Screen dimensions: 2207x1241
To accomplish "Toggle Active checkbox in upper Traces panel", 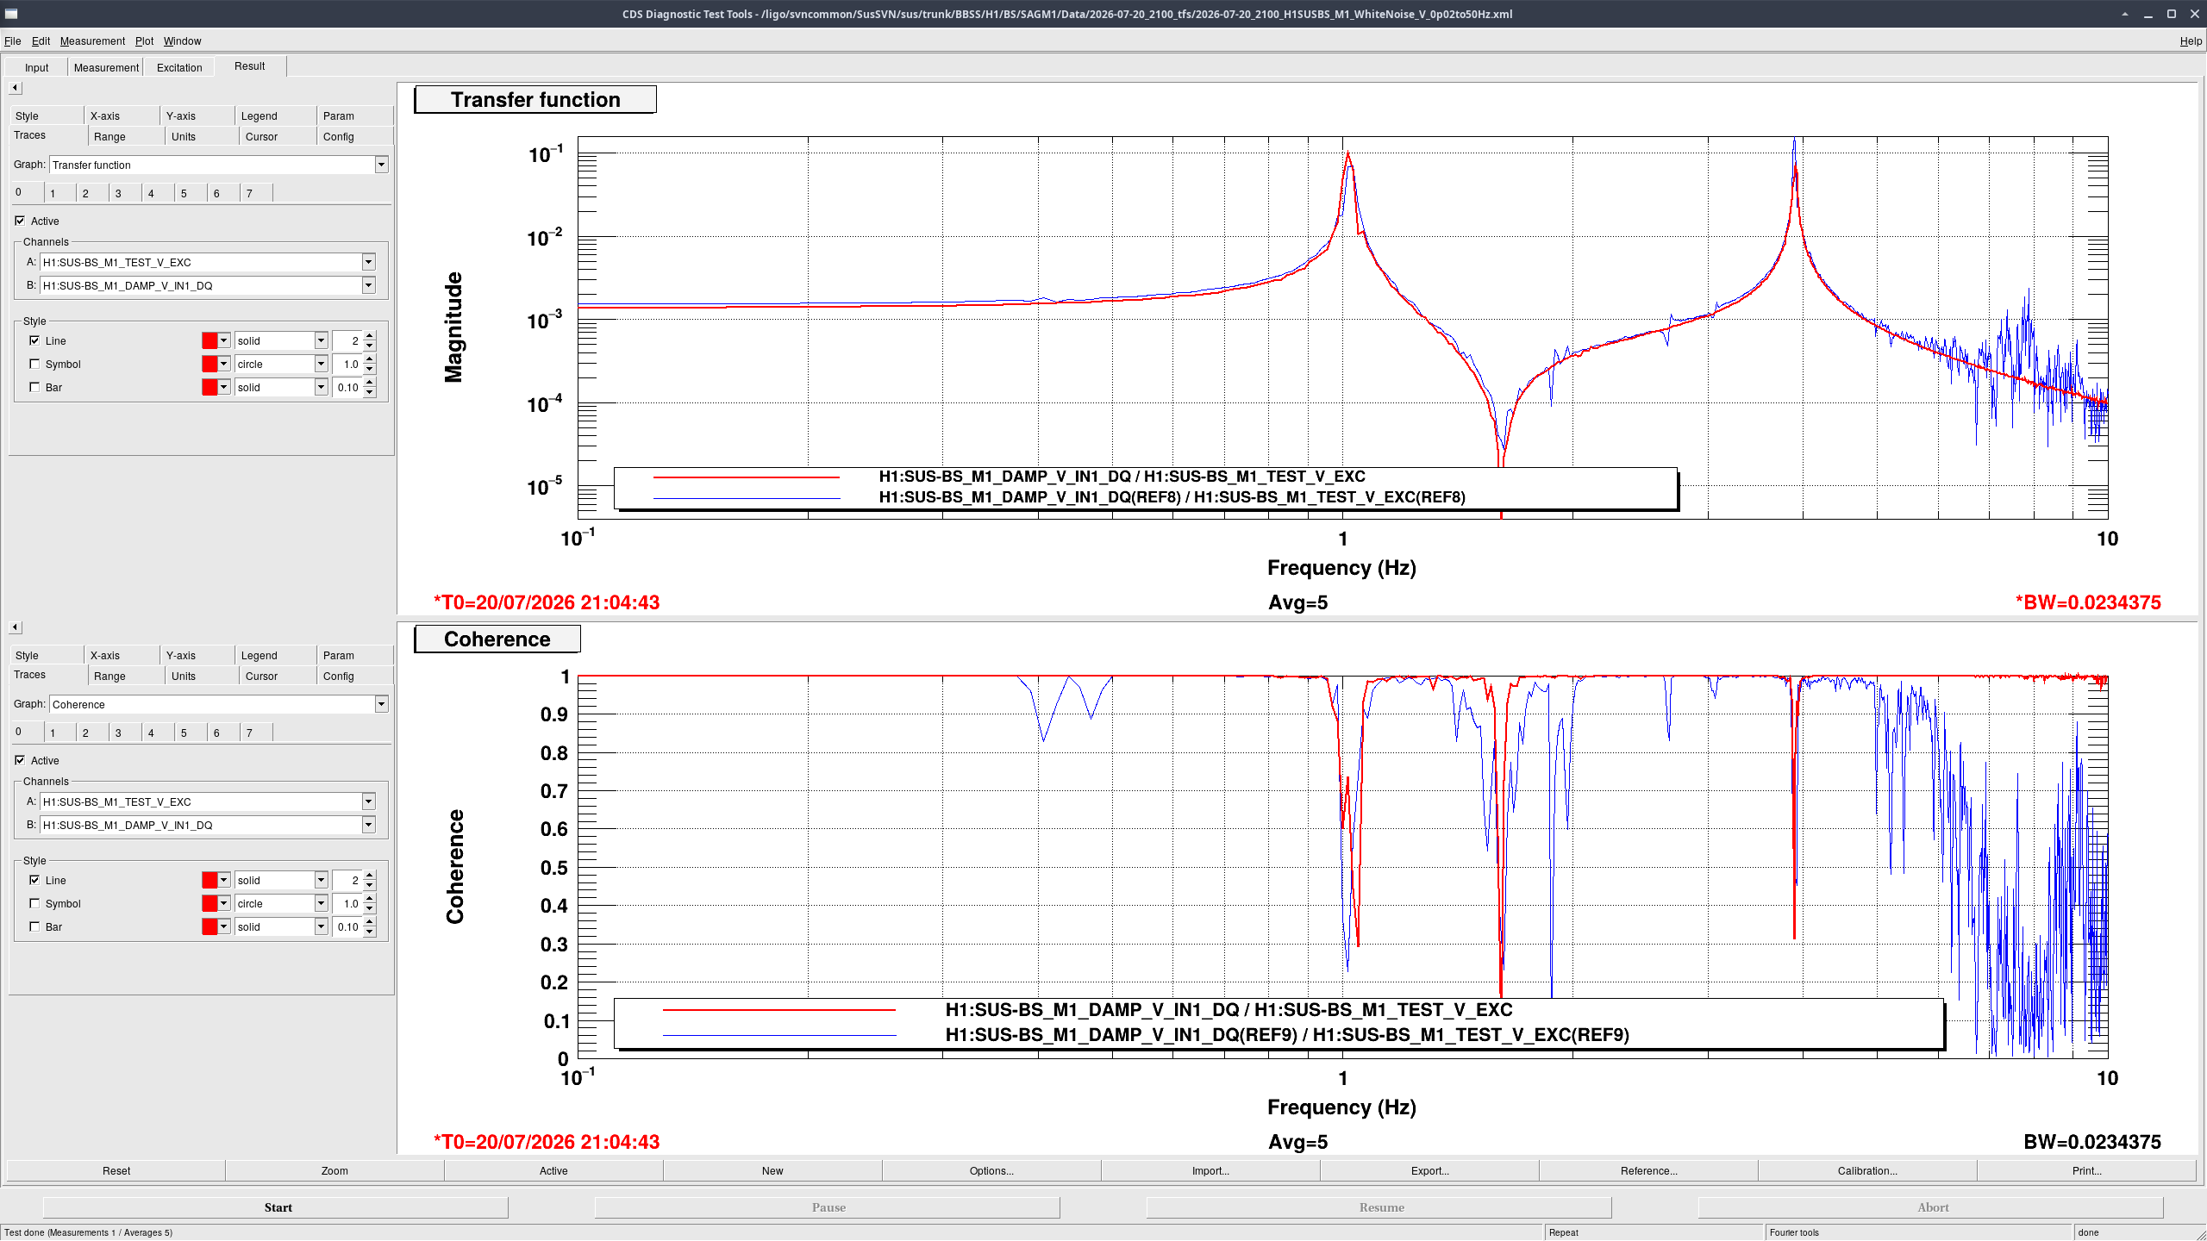I will pos(20,221).
